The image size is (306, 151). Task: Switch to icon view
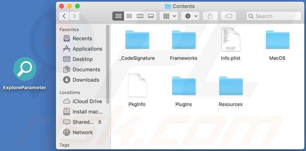[118, 16]
